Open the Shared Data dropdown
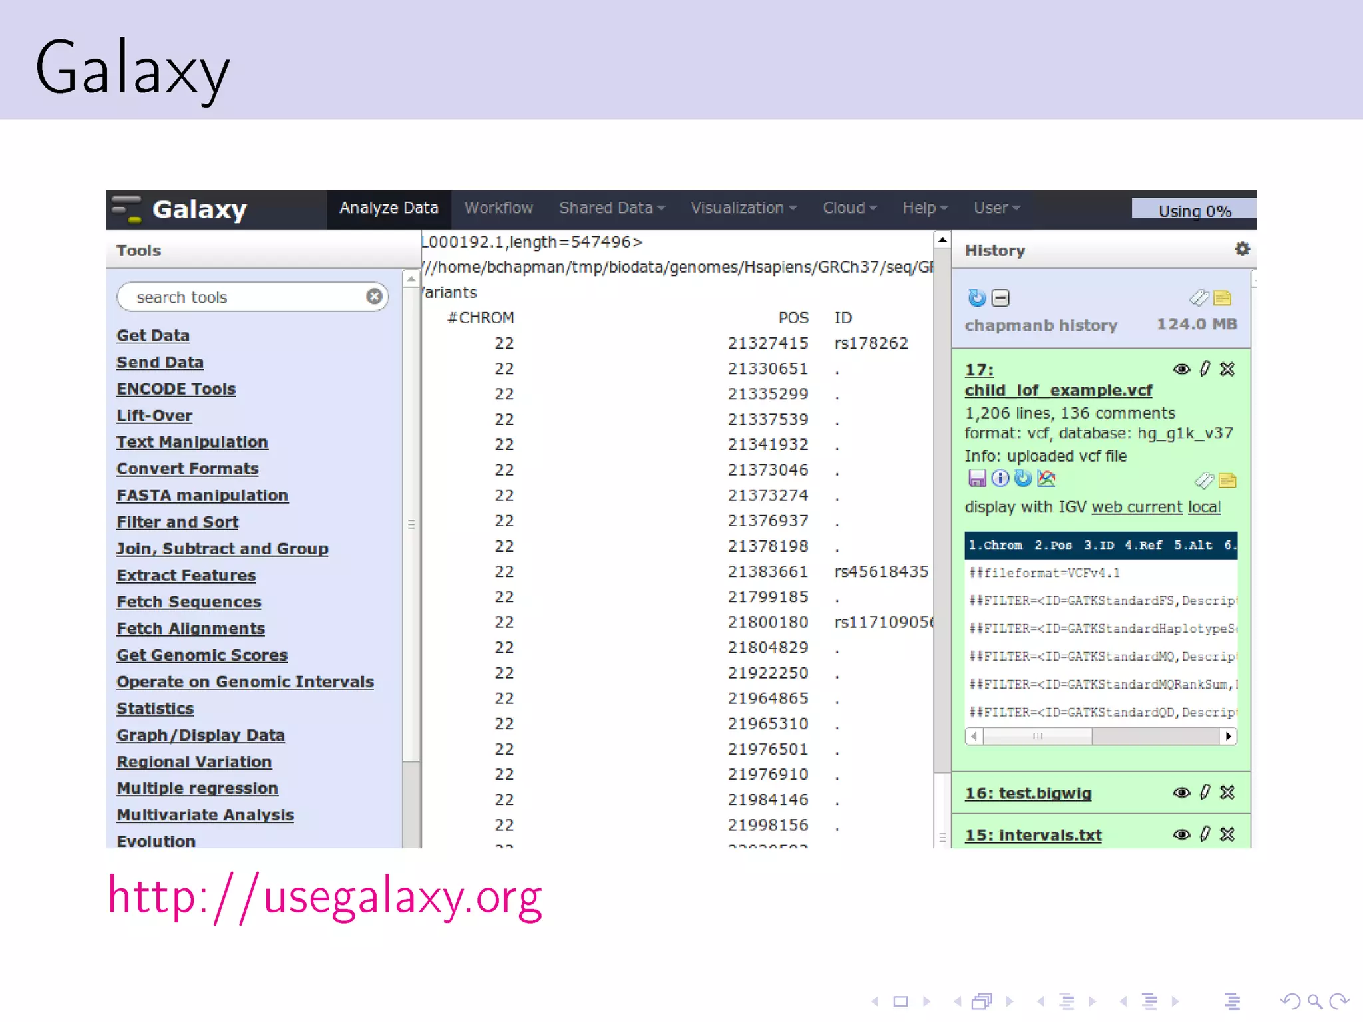This screenshot has height=1022, width=1363. coord(612,208)
